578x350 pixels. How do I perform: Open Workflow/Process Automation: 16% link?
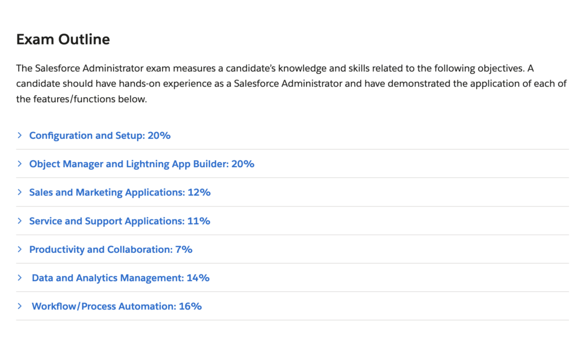[117, 307]
